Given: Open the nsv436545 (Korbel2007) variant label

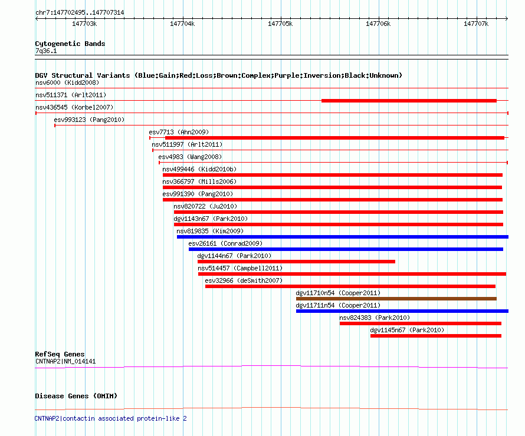Looking at the screenshot, I should pyautogui.click(x=74, y=107).
